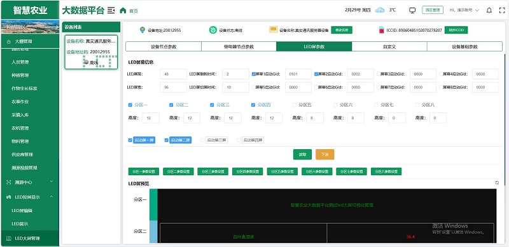
Task: Click the 种植园区 banner thumbnail
Action: (x=30, y=27)
